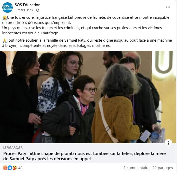Click the second line of the article headline
This screenshot has width=177, height=173.
(x=47, y=159)
